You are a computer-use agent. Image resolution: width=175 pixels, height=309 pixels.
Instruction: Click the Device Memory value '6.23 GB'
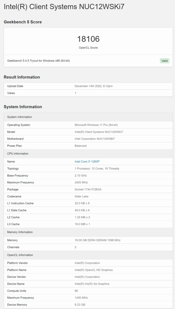(80, 305)
